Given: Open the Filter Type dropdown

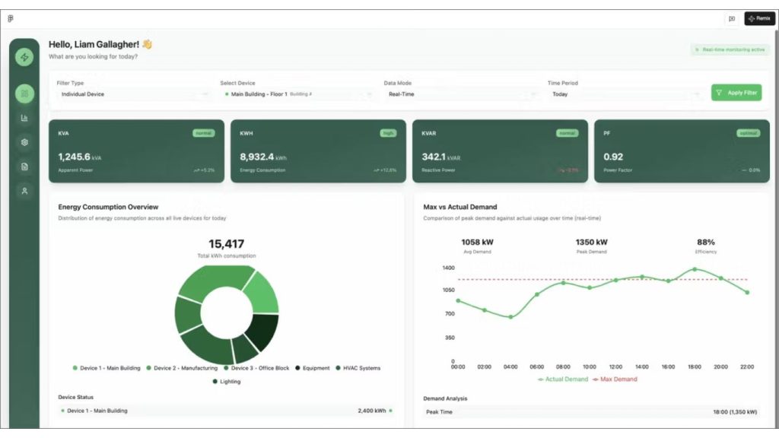Looking at the screenshot, I should coord(134,94).
